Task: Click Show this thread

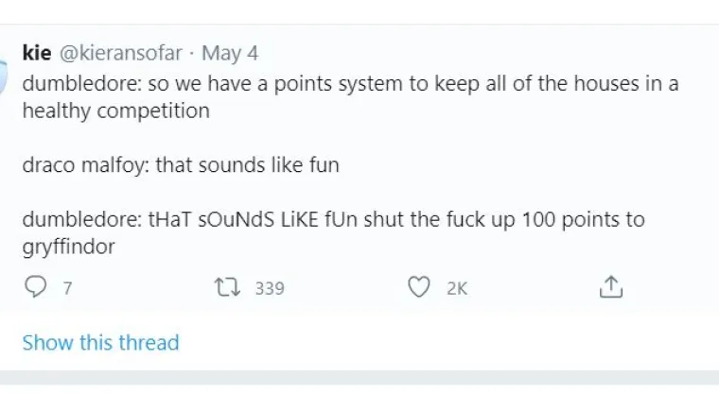Action: tap(100, 342)
